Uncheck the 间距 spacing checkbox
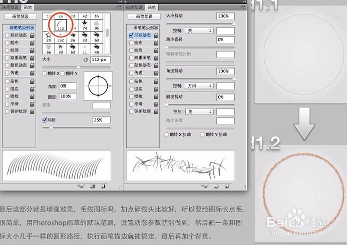 pos(45,120)
